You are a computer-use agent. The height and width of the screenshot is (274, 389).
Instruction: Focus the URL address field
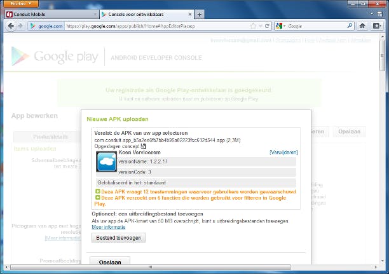pos(156,26)
